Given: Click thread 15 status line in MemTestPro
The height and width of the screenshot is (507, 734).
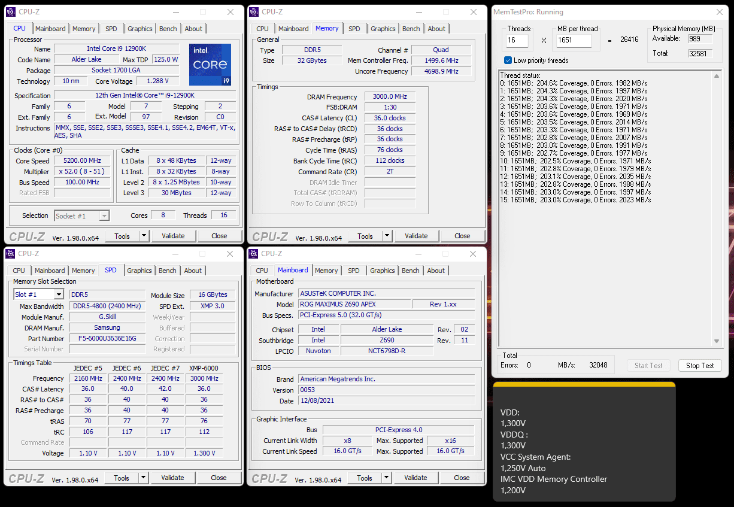Looking at the screenshot, I should click(x=575, y=200).
